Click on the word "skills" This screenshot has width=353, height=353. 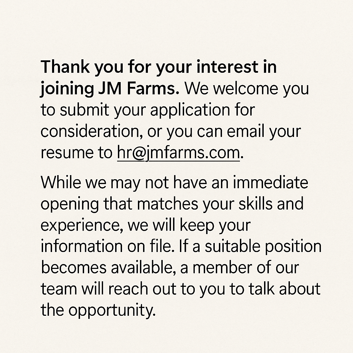tap(255, 204)
